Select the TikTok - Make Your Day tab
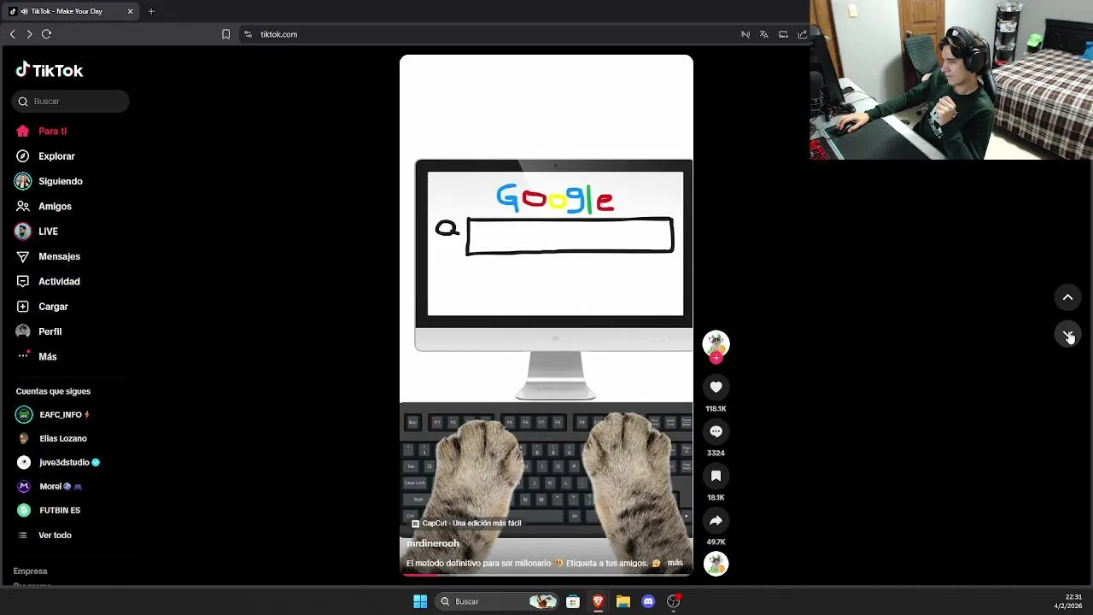The width and height of the screenshot is (1093, 615). 70,11
